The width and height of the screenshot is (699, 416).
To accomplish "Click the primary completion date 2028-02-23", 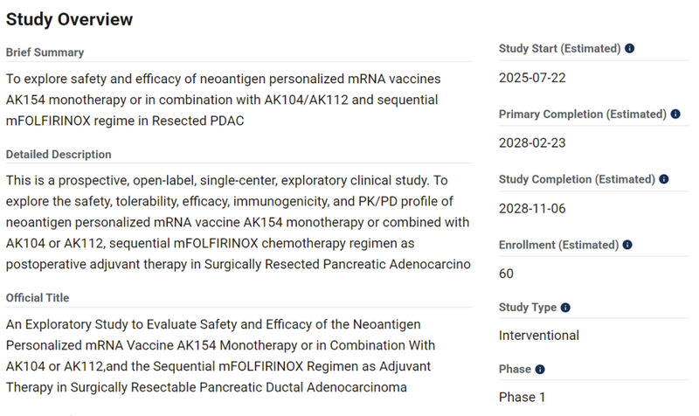I will 532,142.
